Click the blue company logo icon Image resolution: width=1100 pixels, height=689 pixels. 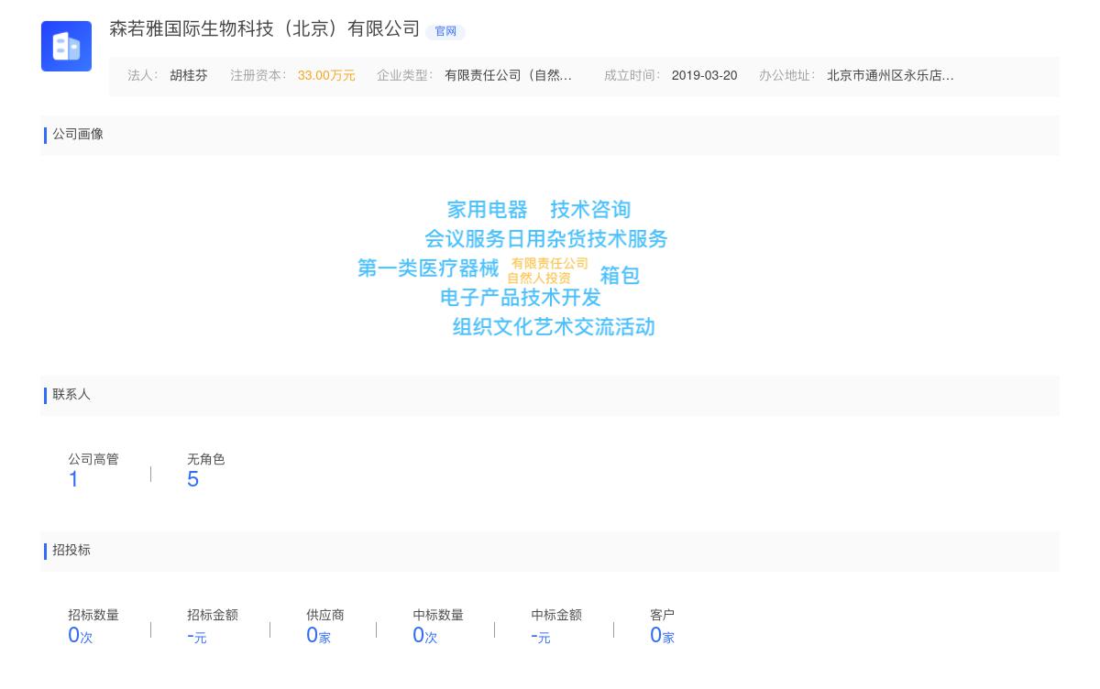(x=66, y=46)
